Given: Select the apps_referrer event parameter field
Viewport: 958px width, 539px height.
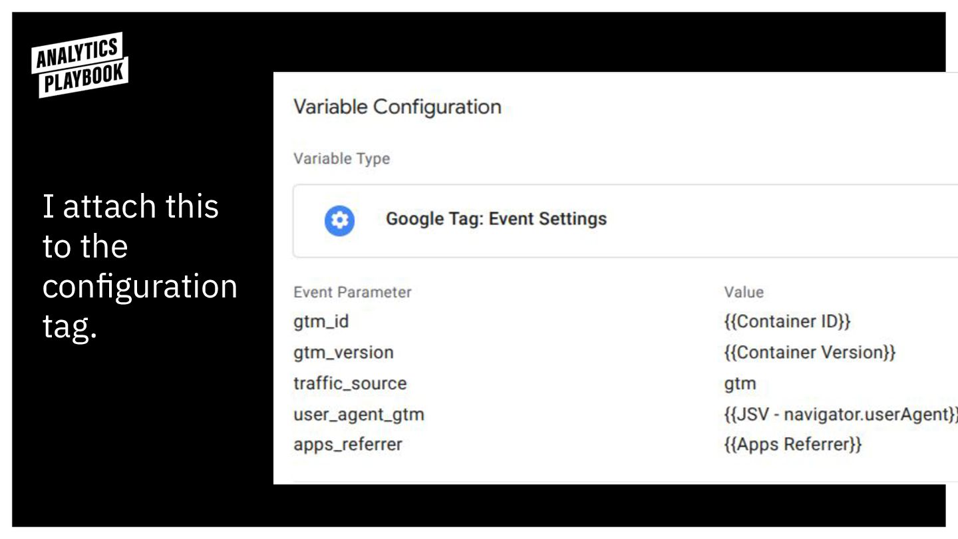Looking at the screenshot, I should (348, 445).
